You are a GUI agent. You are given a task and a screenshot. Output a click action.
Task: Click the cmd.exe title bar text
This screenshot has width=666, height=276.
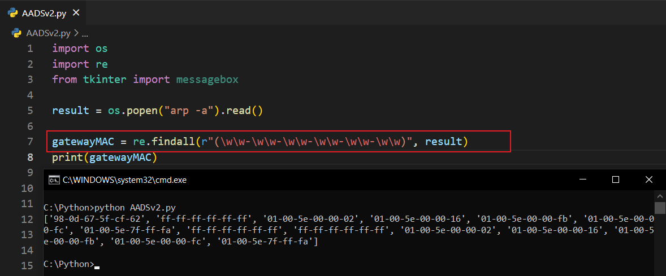point(124,180)
